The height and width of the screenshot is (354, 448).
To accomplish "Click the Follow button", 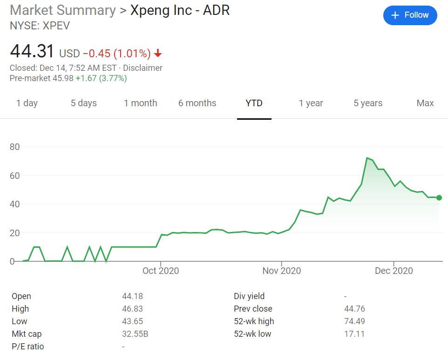I will pos(410,15).
